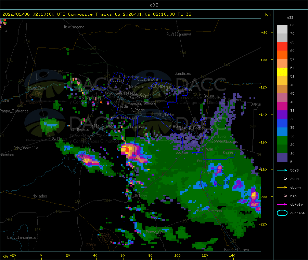Click the 65 dBZ red color swatch

coord(282,46)
